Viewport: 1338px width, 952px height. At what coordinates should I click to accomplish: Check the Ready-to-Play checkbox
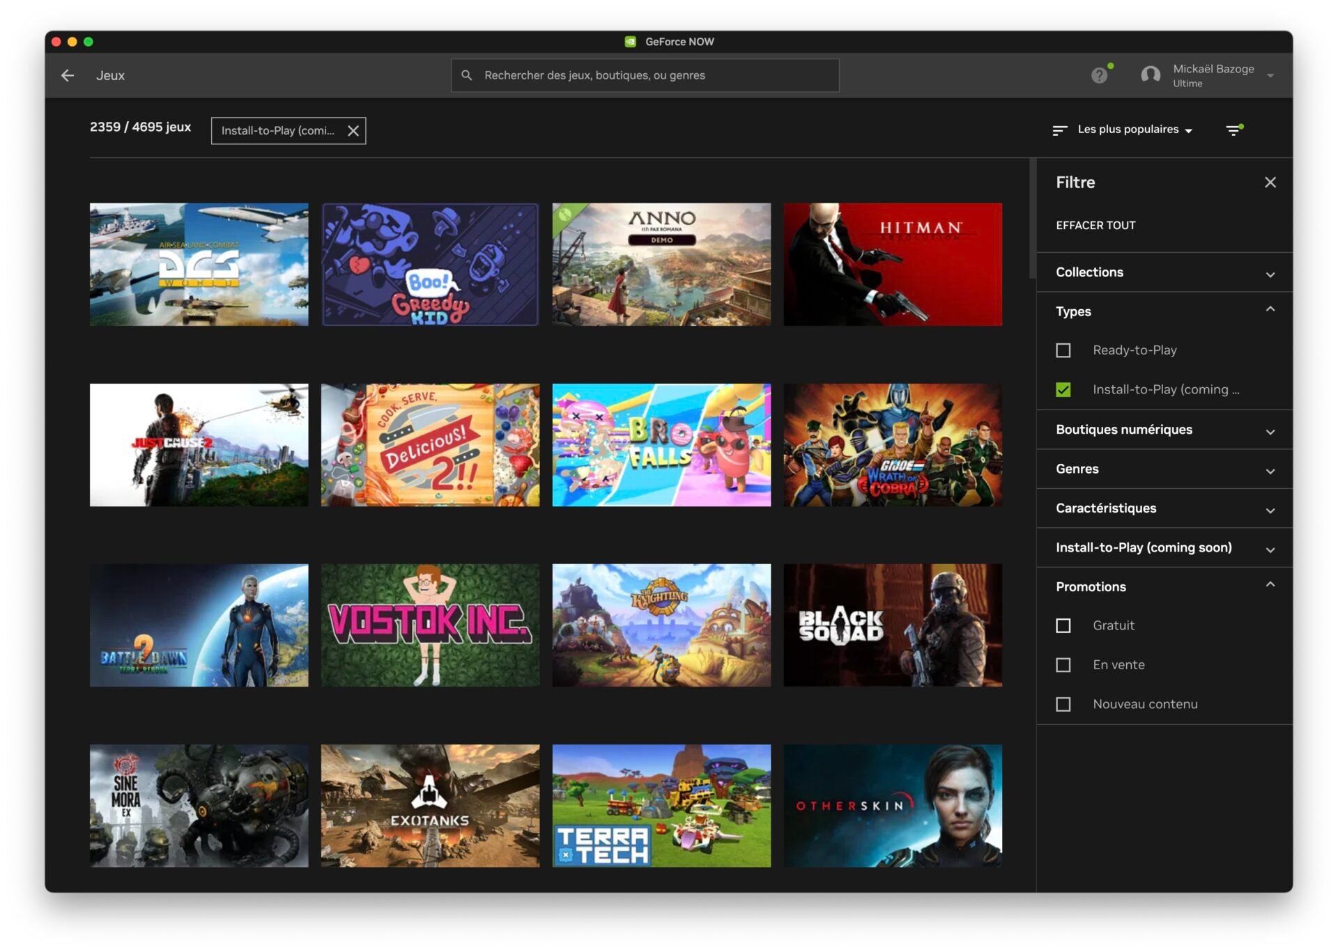pyautogui.click(x=1063, y=350)
